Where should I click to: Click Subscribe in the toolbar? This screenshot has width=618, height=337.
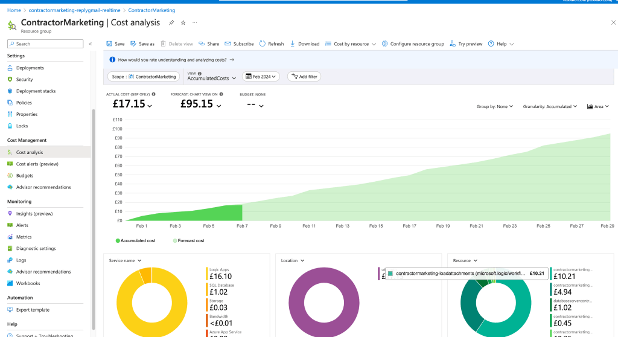(239, 44)
